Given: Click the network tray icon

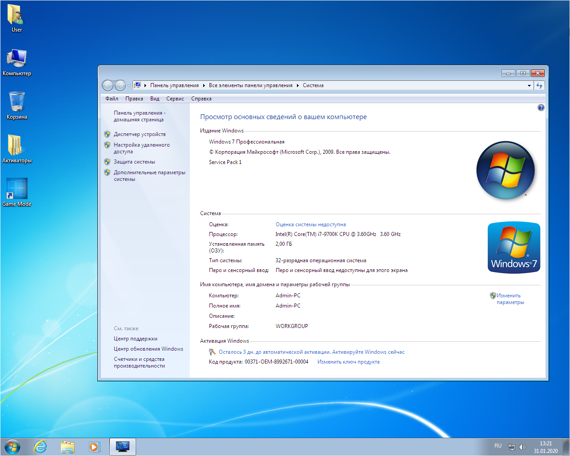Looking at the screenshot, I should pyautogui.click(x=512, y=447).
